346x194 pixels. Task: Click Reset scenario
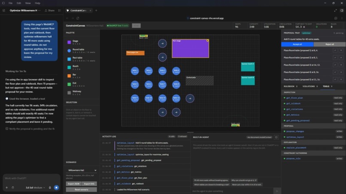click(x=82, y=190)
